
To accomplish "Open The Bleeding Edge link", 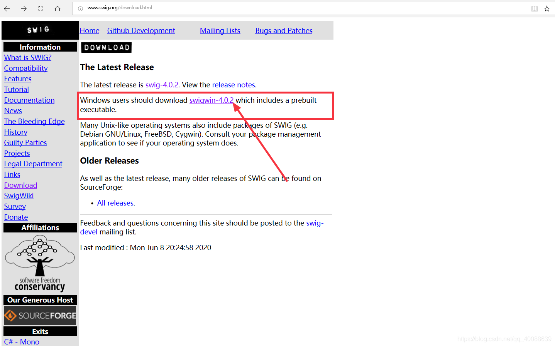I will (34, 121).
